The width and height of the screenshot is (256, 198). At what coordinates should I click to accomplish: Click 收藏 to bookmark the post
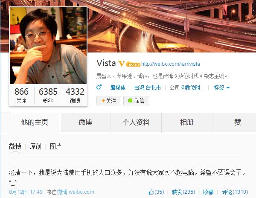pos(208,192)
